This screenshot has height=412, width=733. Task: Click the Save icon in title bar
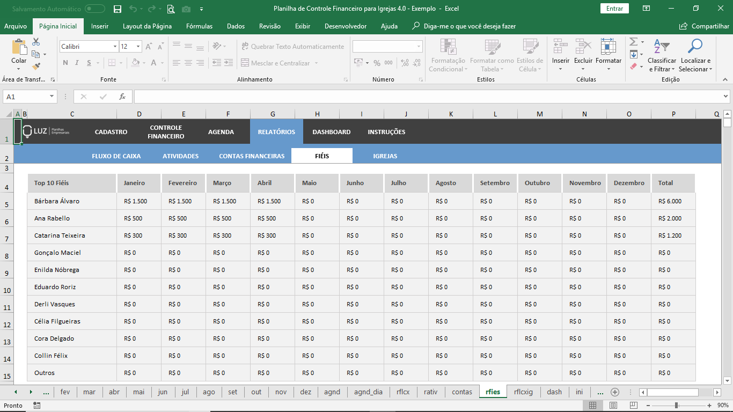(x=118, y=9)
